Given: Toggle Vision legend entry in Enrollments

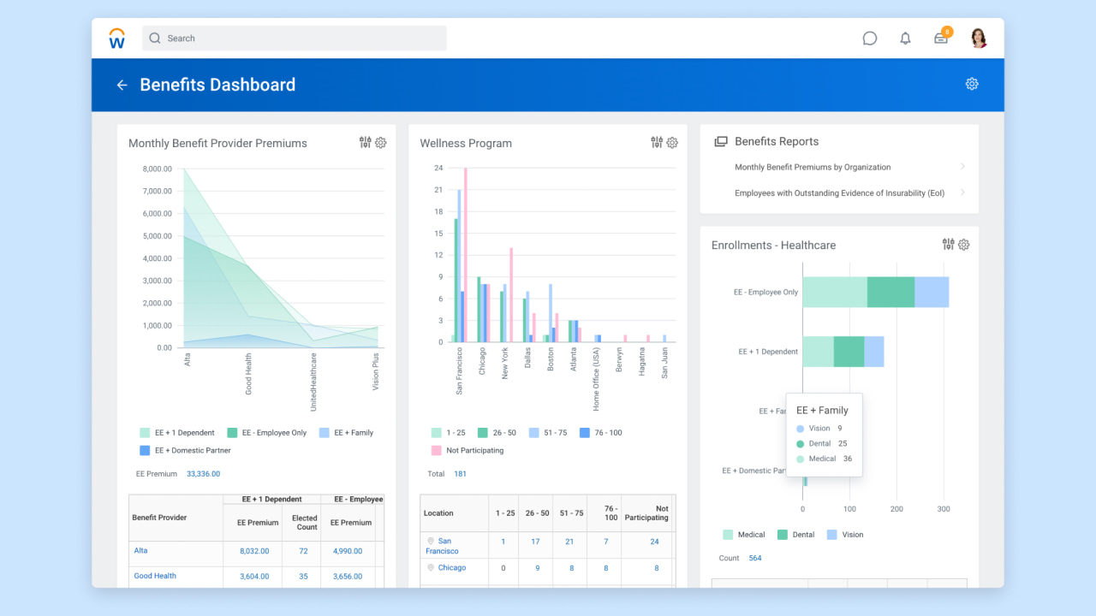Looking at the screenshot, I should point(845,535).
